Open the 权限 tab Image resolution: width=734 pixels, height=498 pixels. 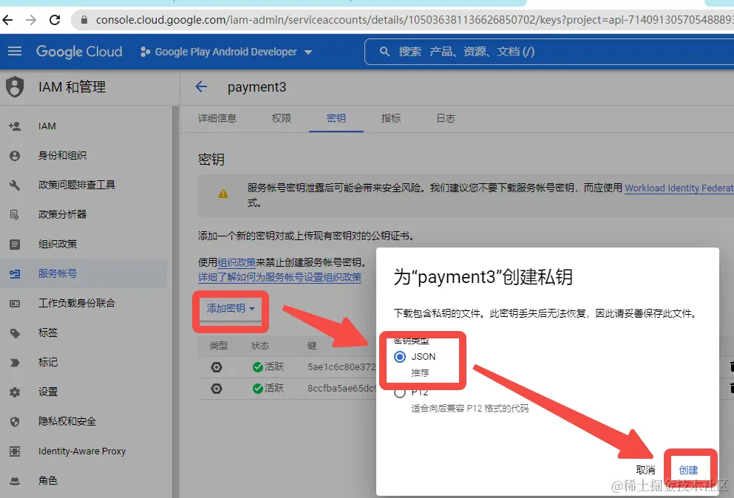click(x=282, y=118)
